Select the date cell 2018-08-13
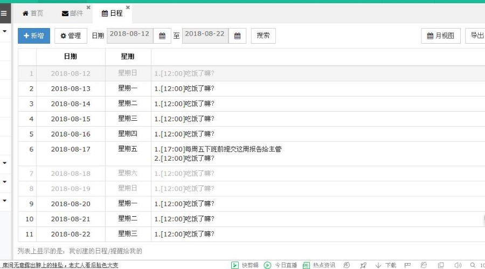The height and width of the screenshot is (269, 485). point(71,89)
